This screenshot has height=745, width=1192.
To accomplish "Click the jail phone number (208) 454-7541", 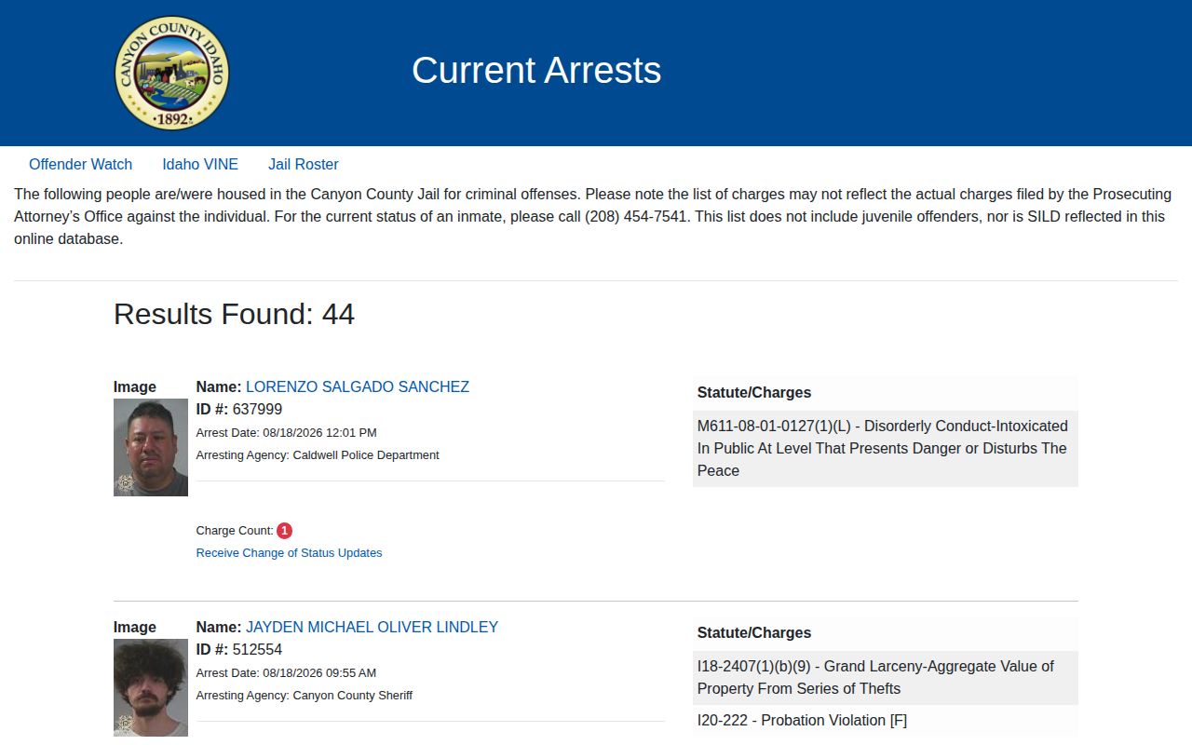I will pyautogui.click(x=637, y=217).
